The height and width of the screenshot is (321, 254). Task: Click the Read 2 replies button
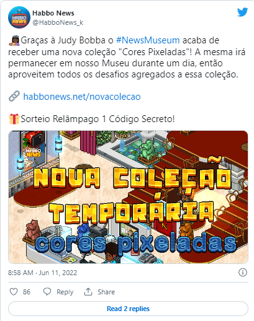tap(128, 309)
